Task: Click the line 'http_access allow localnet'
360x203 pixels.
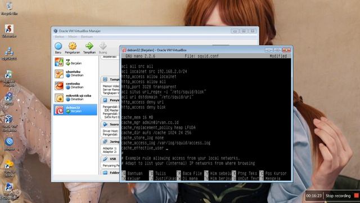Action: click(149, 77)
